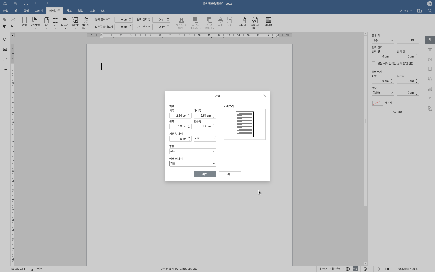
Task: Open paragraph settings icon in right sidebar
Action: [x=430, y=40]
